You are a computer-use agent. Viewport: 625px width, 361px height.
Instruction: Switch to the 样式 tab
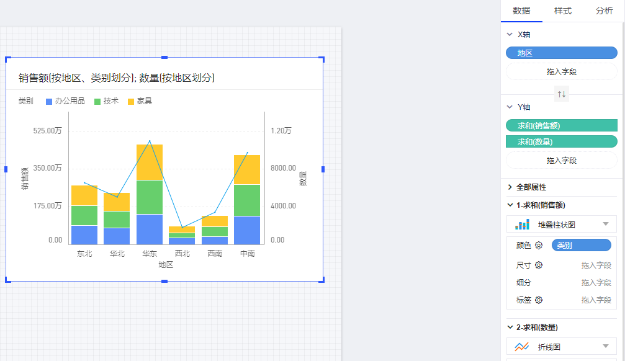(562, 11)
